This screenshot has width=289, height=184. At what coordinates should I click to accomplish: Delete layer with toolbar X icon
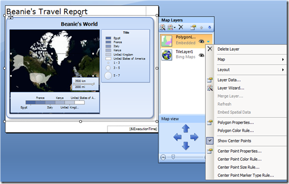[181, 27]
